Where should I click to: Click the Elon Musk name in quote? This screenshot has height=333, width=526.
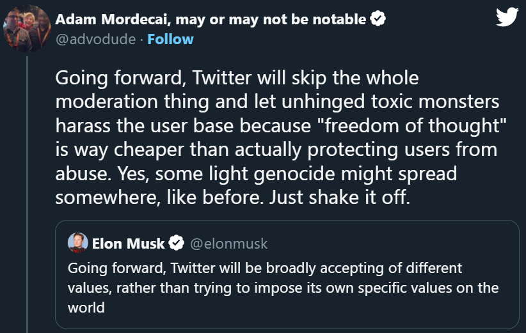pos(129,244)
